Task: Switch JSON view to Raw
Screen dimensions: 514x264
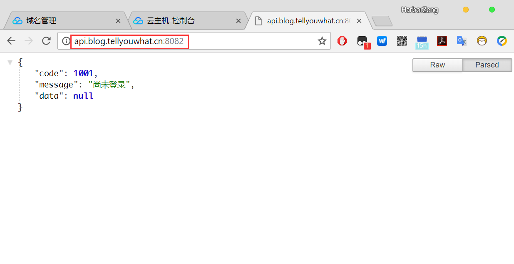Action: pos(437,65)
